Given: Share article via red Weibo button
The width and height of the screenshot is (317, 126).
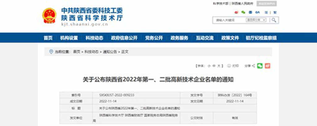Looking at the screenshot, I should pyautogui.click(x=267, y=66).
